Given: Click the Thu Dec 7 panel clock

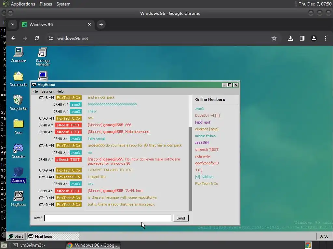Looking at the screenshot, I should tap(315, 4).
